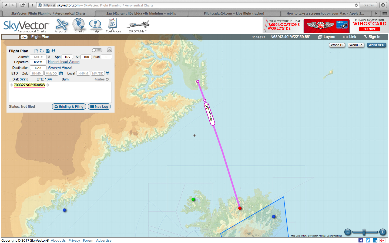The width and height of the screenshot is (389, 243).
Task: Switch to Flightradar24.com browser tab
Action: pyautogui.click(x=234, y=13)
